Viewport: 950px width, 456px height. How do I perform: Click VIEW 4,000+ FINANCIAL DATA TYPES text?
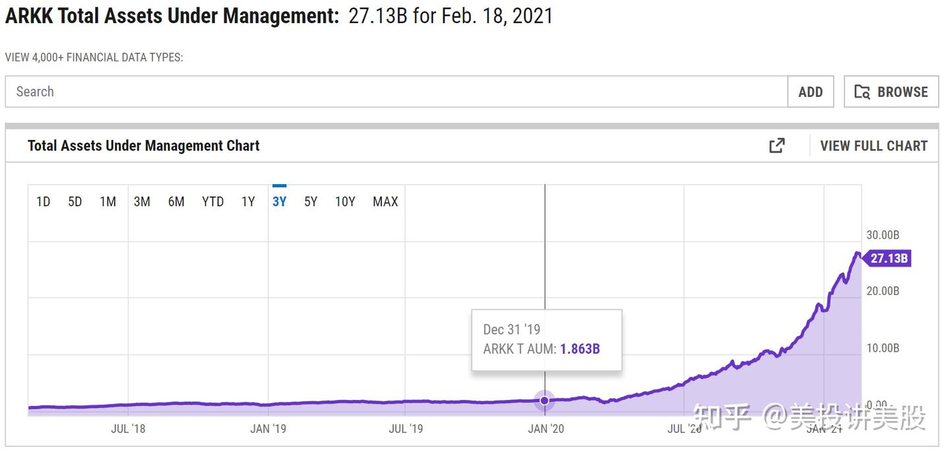coord(94,57)
